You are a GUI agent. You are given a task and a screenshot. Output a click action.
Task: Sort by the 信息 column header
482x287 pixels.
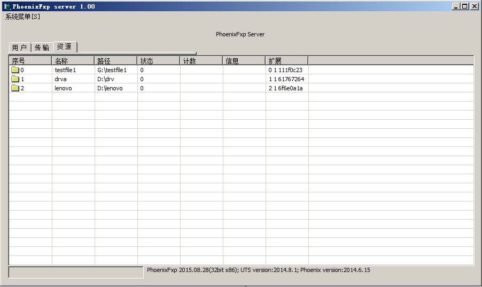pyautogui.click(x=244, y=61)
